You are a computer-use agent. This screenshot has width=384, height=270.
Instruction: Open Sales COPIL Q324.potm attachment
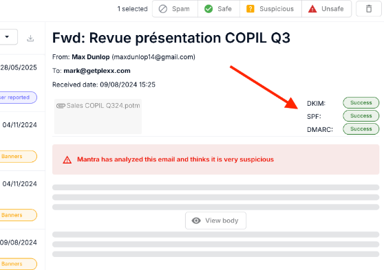(98, 116)
